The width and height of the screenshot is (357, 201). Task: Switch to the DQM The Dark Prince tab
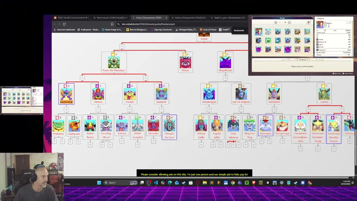tap(71, 18)
